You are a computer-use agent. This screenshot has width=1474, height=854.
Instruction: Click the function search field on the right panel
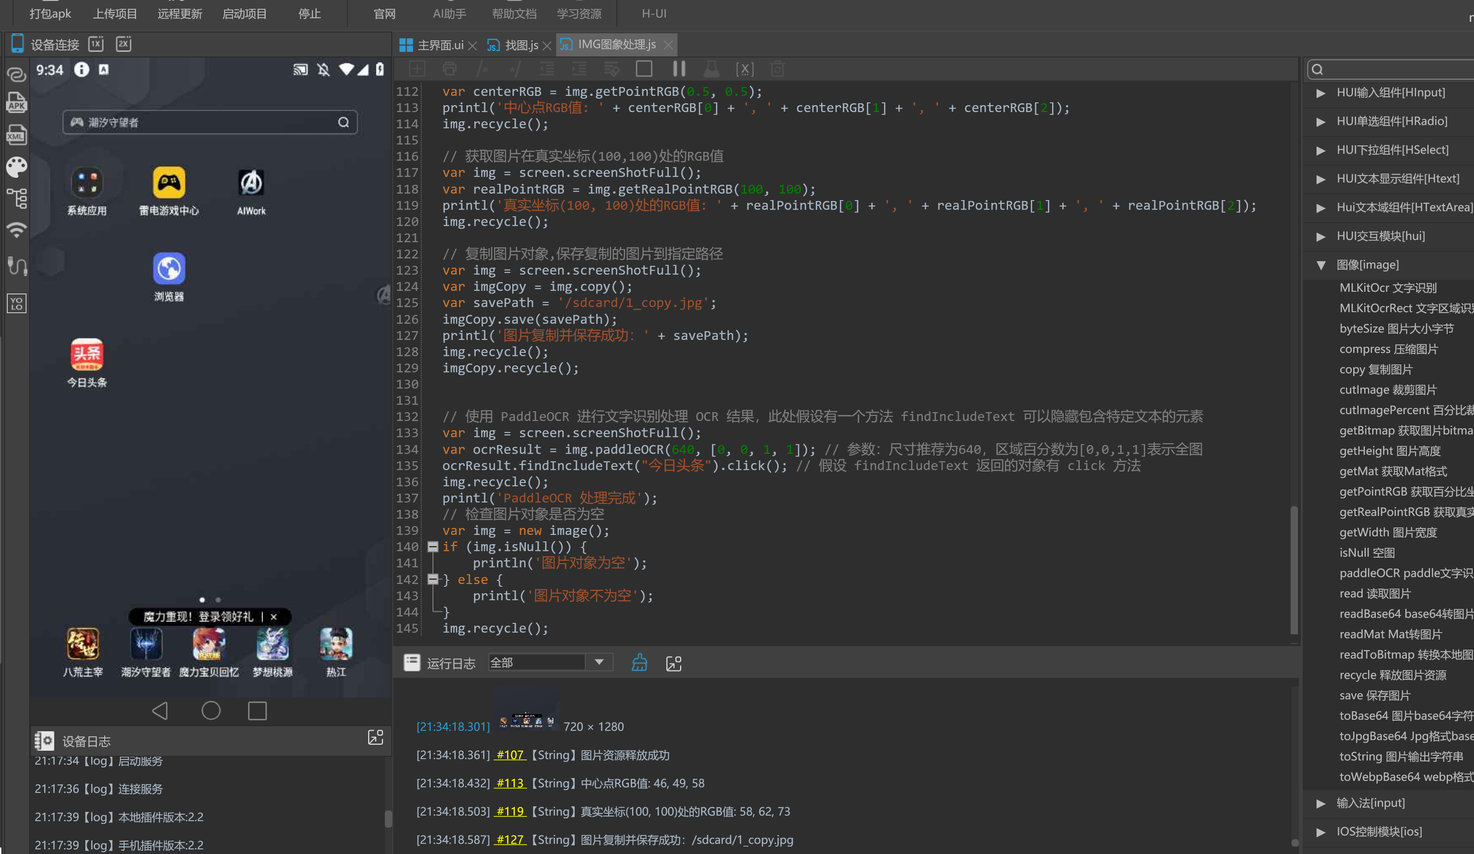pos(1391,69)
